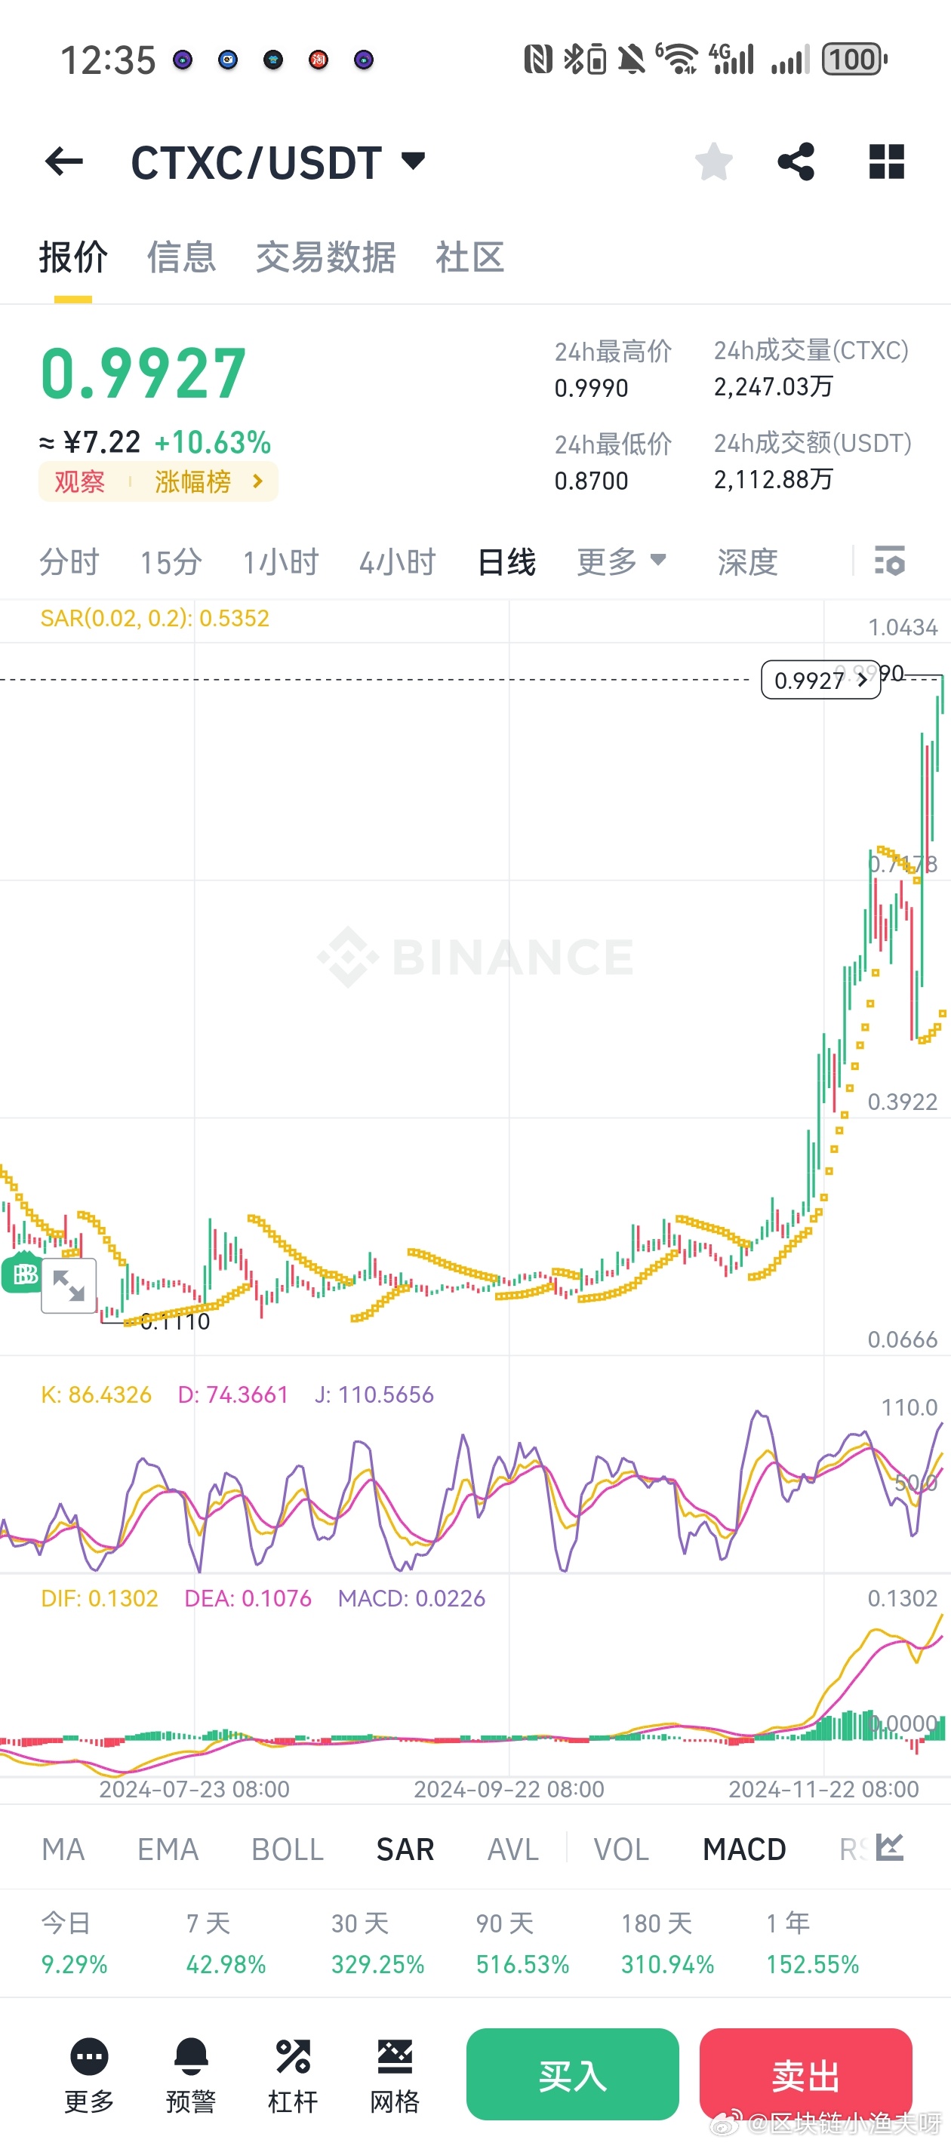The image size is (951, 2146).
Task: Toggle VOL indicator
Action: tap(621, 1849)
